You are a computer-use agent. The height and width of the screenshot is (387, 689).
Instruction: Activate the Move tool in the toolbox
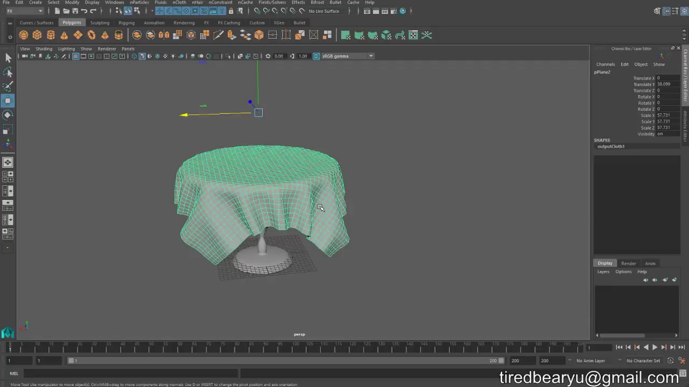(8, 101)
